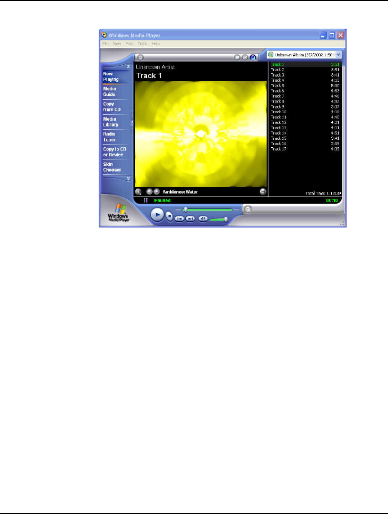Click the window resize grip corner
This screenshot has height=514, width=388.
click(342, 223)
